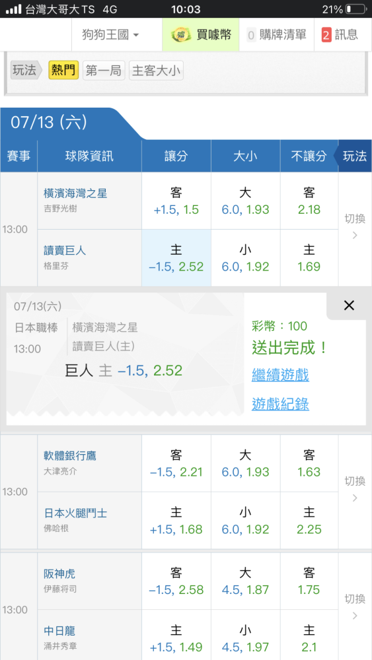Screen dimensions: 372x660
Task: Select the 第一局 play type filter
Action: click(x=104, y=71)
